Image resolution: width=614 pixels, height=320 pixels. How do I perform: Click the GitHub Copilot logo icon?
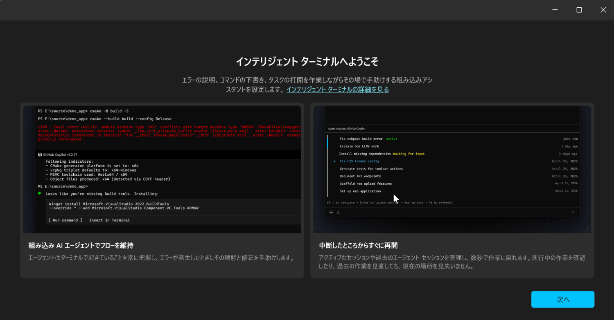coord(40,154)
